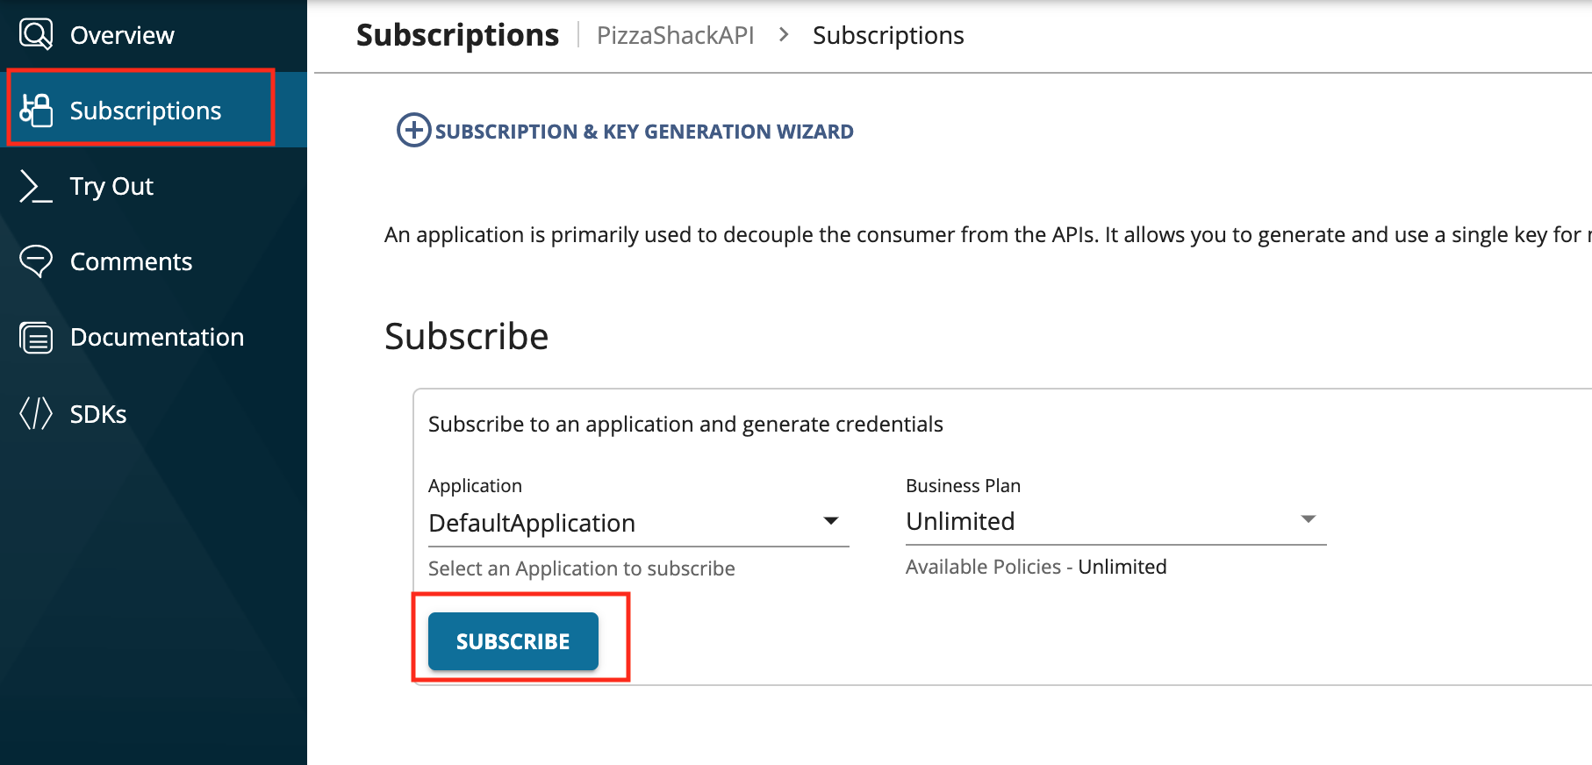
Task: Select the Unlimited business plan value
Action: tap(960, 520)
